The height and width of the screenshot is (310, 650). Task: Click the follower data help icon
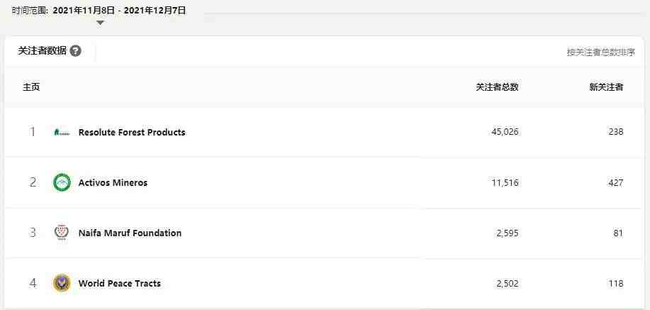tap(75, 51)
